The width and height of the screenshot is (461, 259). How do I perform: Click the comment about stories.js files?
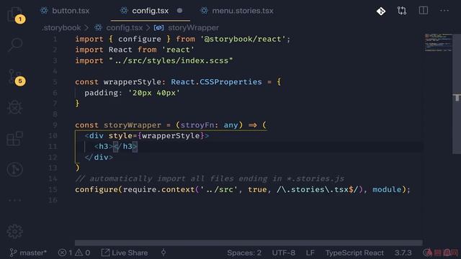[210, 178]
